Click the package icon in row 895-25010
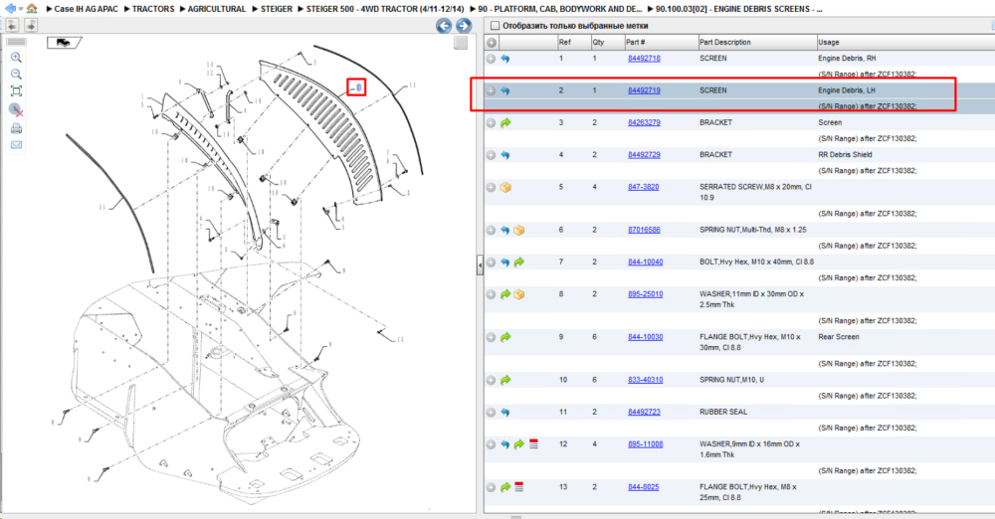 [x=519, y=294]
